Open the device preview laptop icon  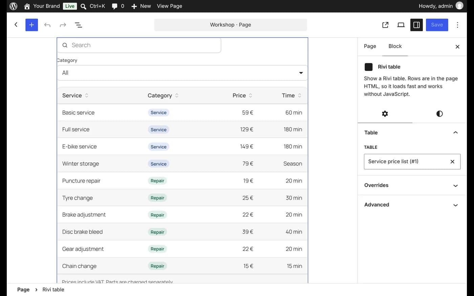[x=401, y=25]
